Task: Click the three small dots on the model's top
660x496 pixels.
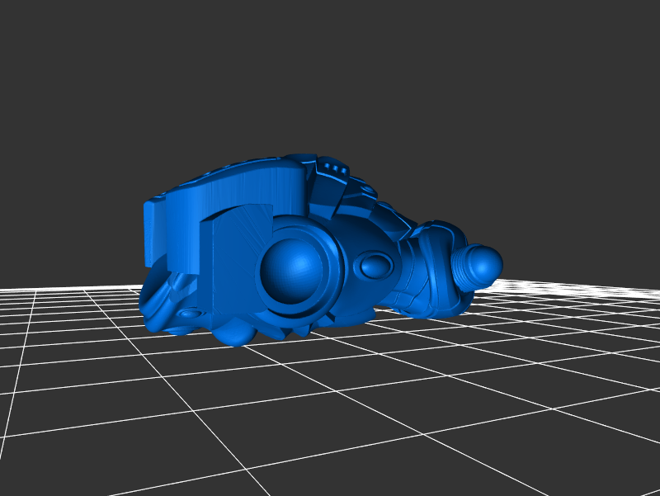Action: [334, 168]
